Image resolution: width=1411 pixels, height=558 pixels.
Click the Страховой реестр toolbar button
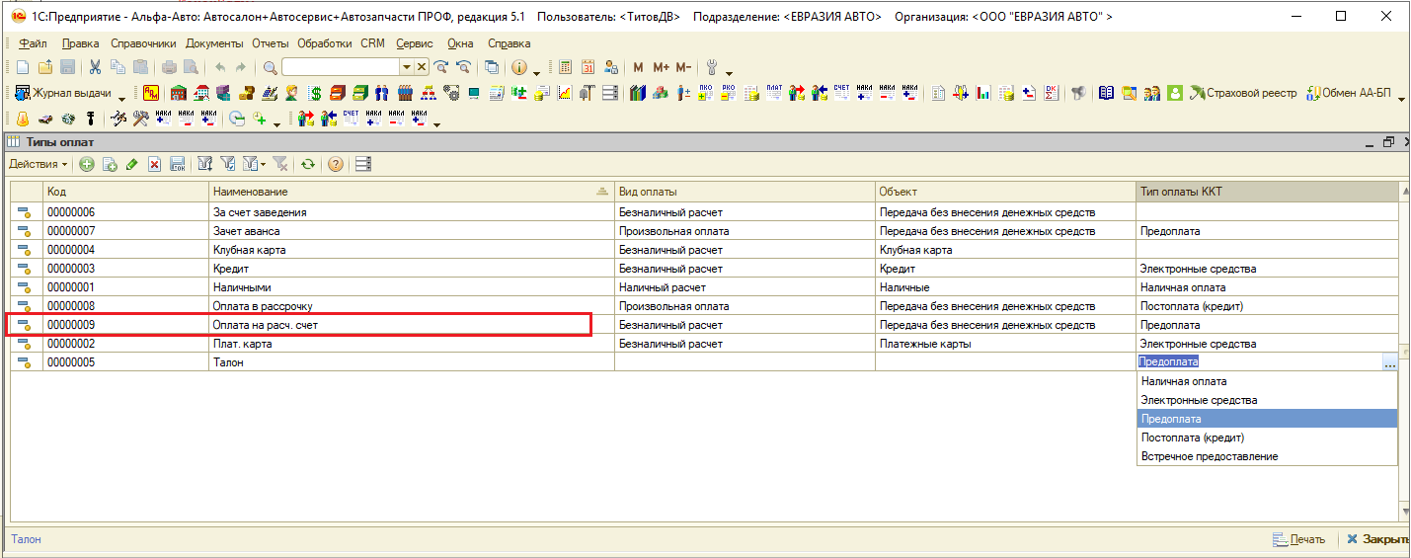tap(1244, 93)
